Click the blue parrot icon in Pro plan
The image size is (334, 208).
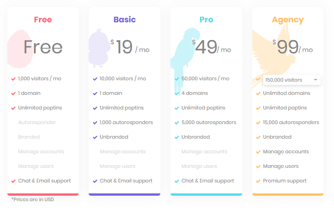(185, 61)
